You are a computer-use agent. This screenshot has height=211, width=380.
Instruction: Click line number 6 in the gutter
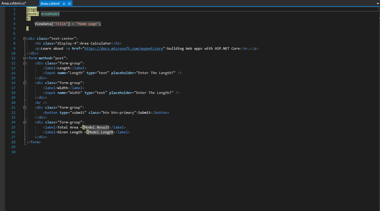[14, 33]
